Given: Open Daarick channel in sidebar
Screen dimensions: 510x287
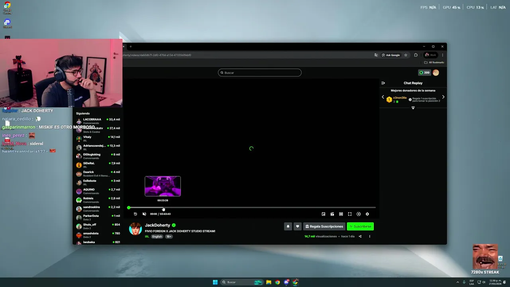Looking at the screenshot, I should point(98,173).
